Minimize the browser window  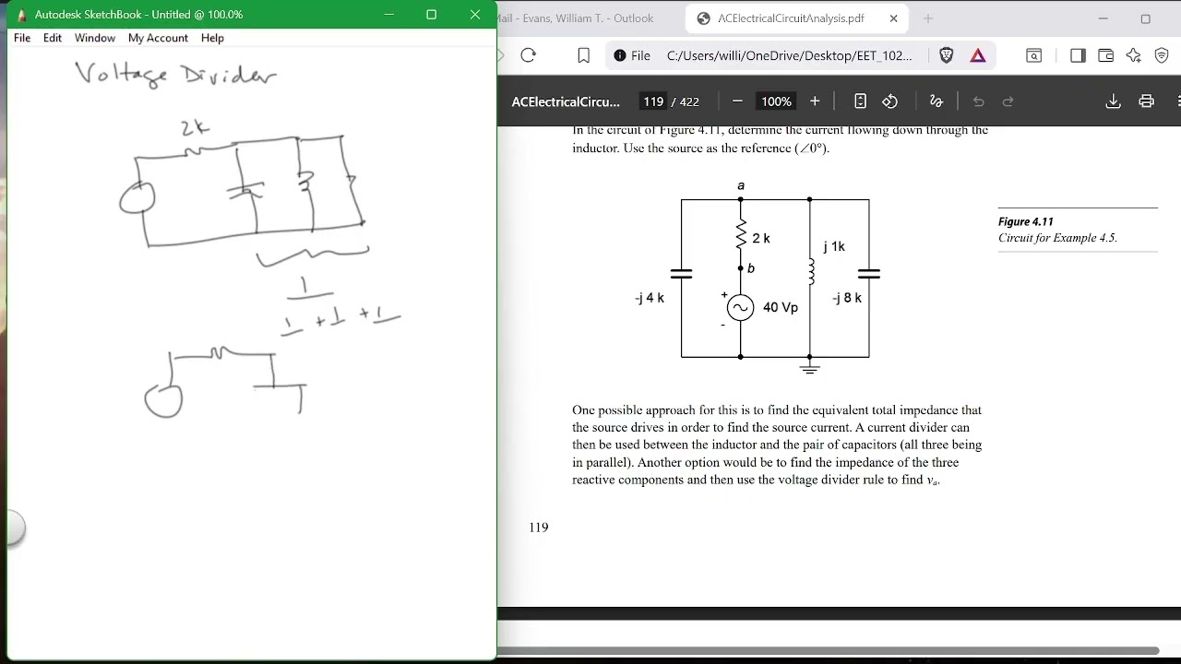(1103, 18)
